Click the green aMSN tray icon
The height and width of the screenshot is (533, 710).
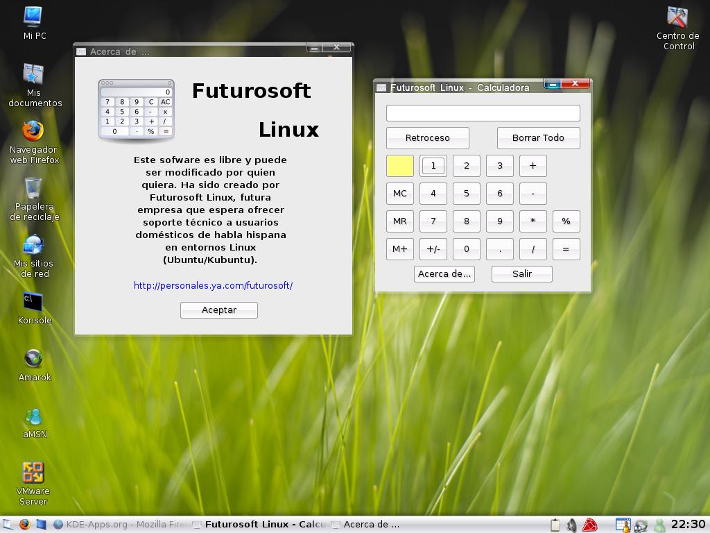coord(660,525)
